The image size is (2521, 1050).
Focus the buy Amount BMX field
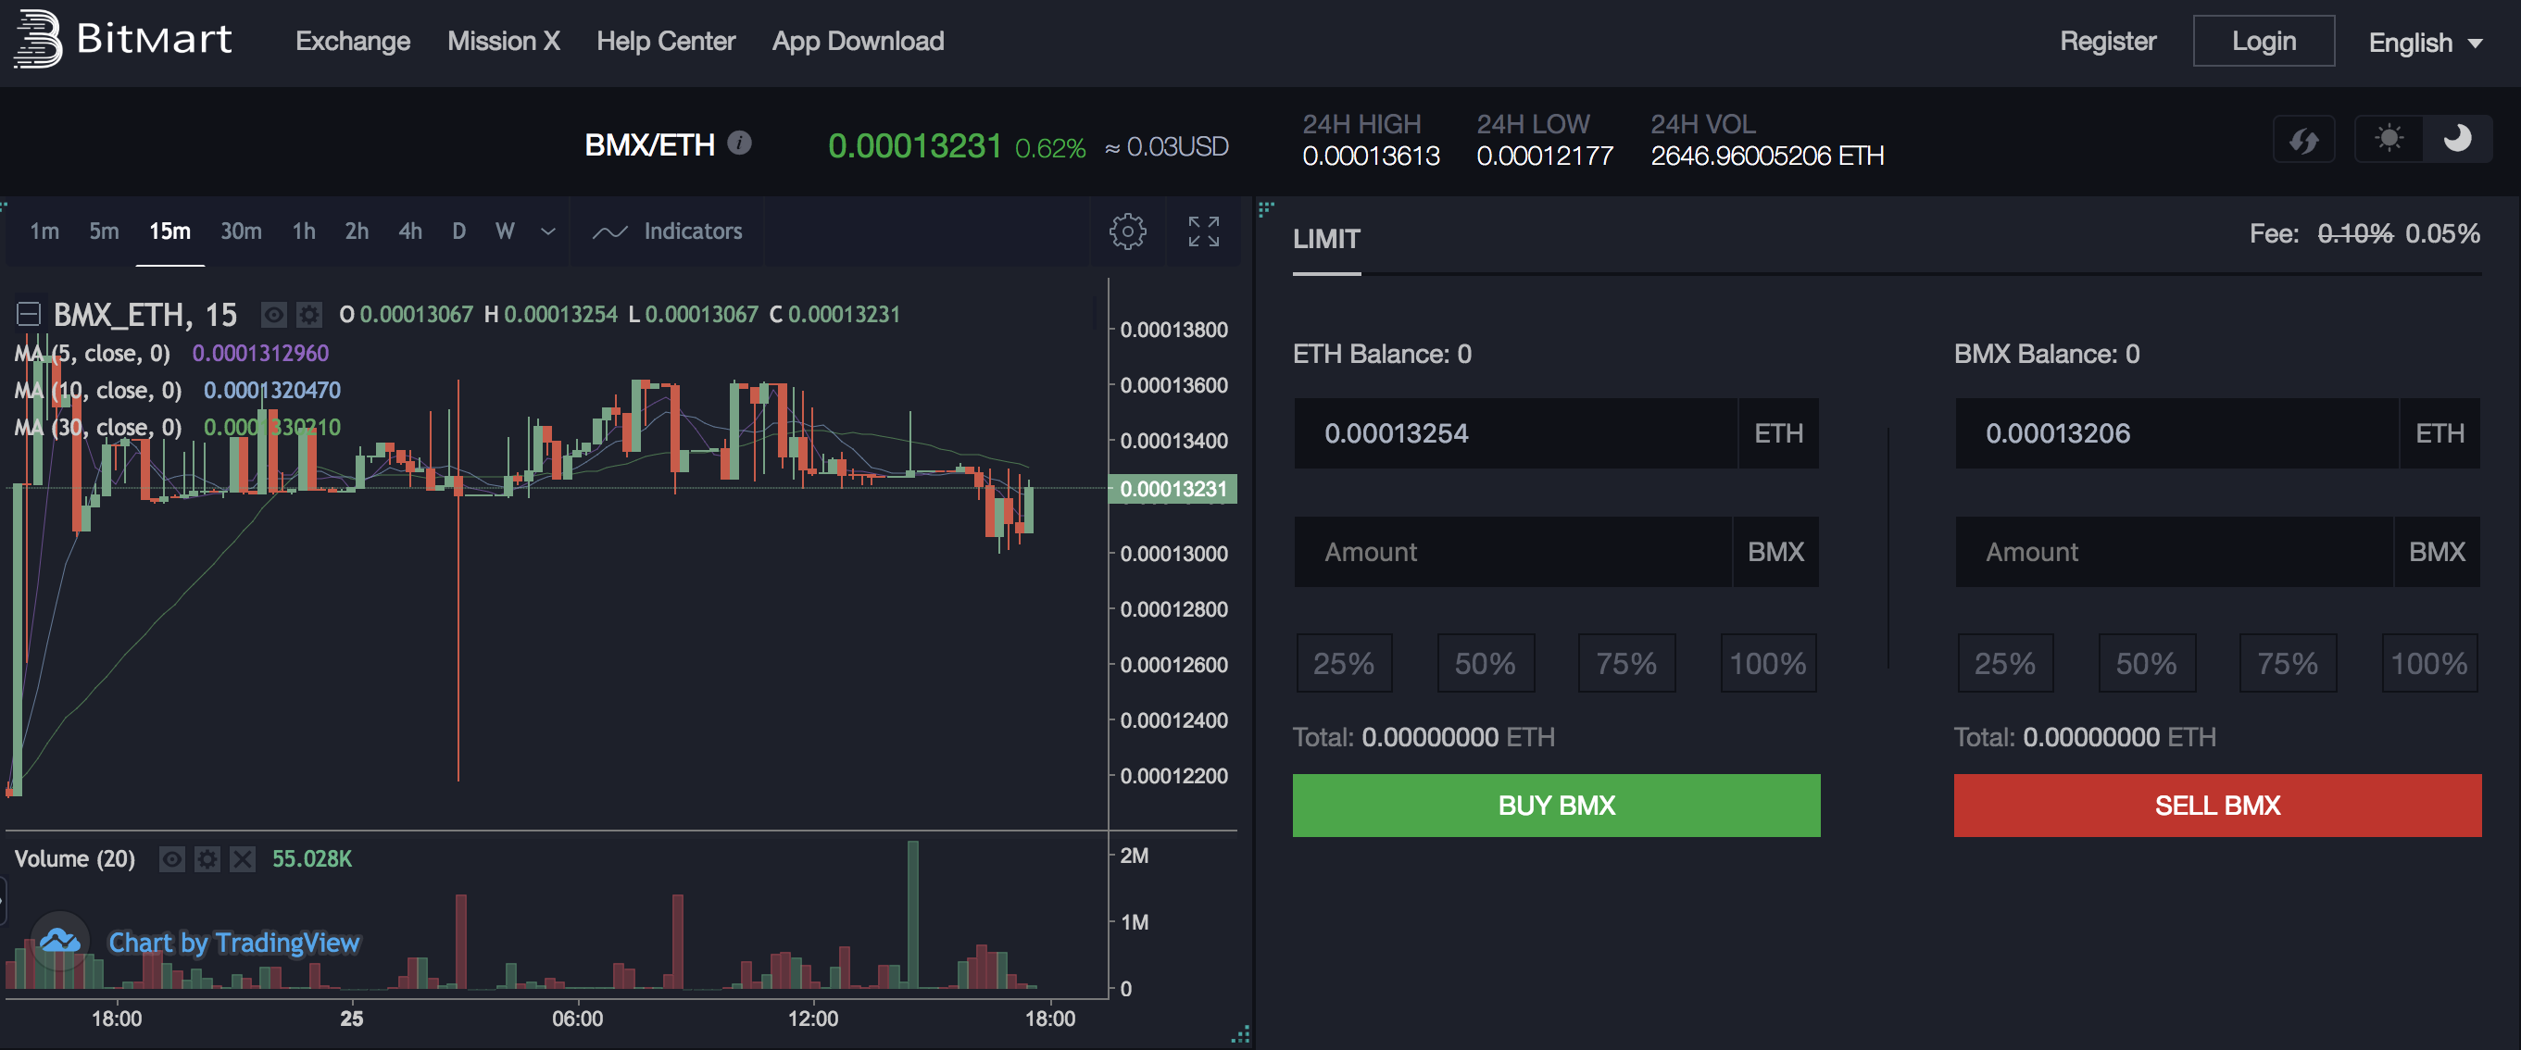(1513, 552)
